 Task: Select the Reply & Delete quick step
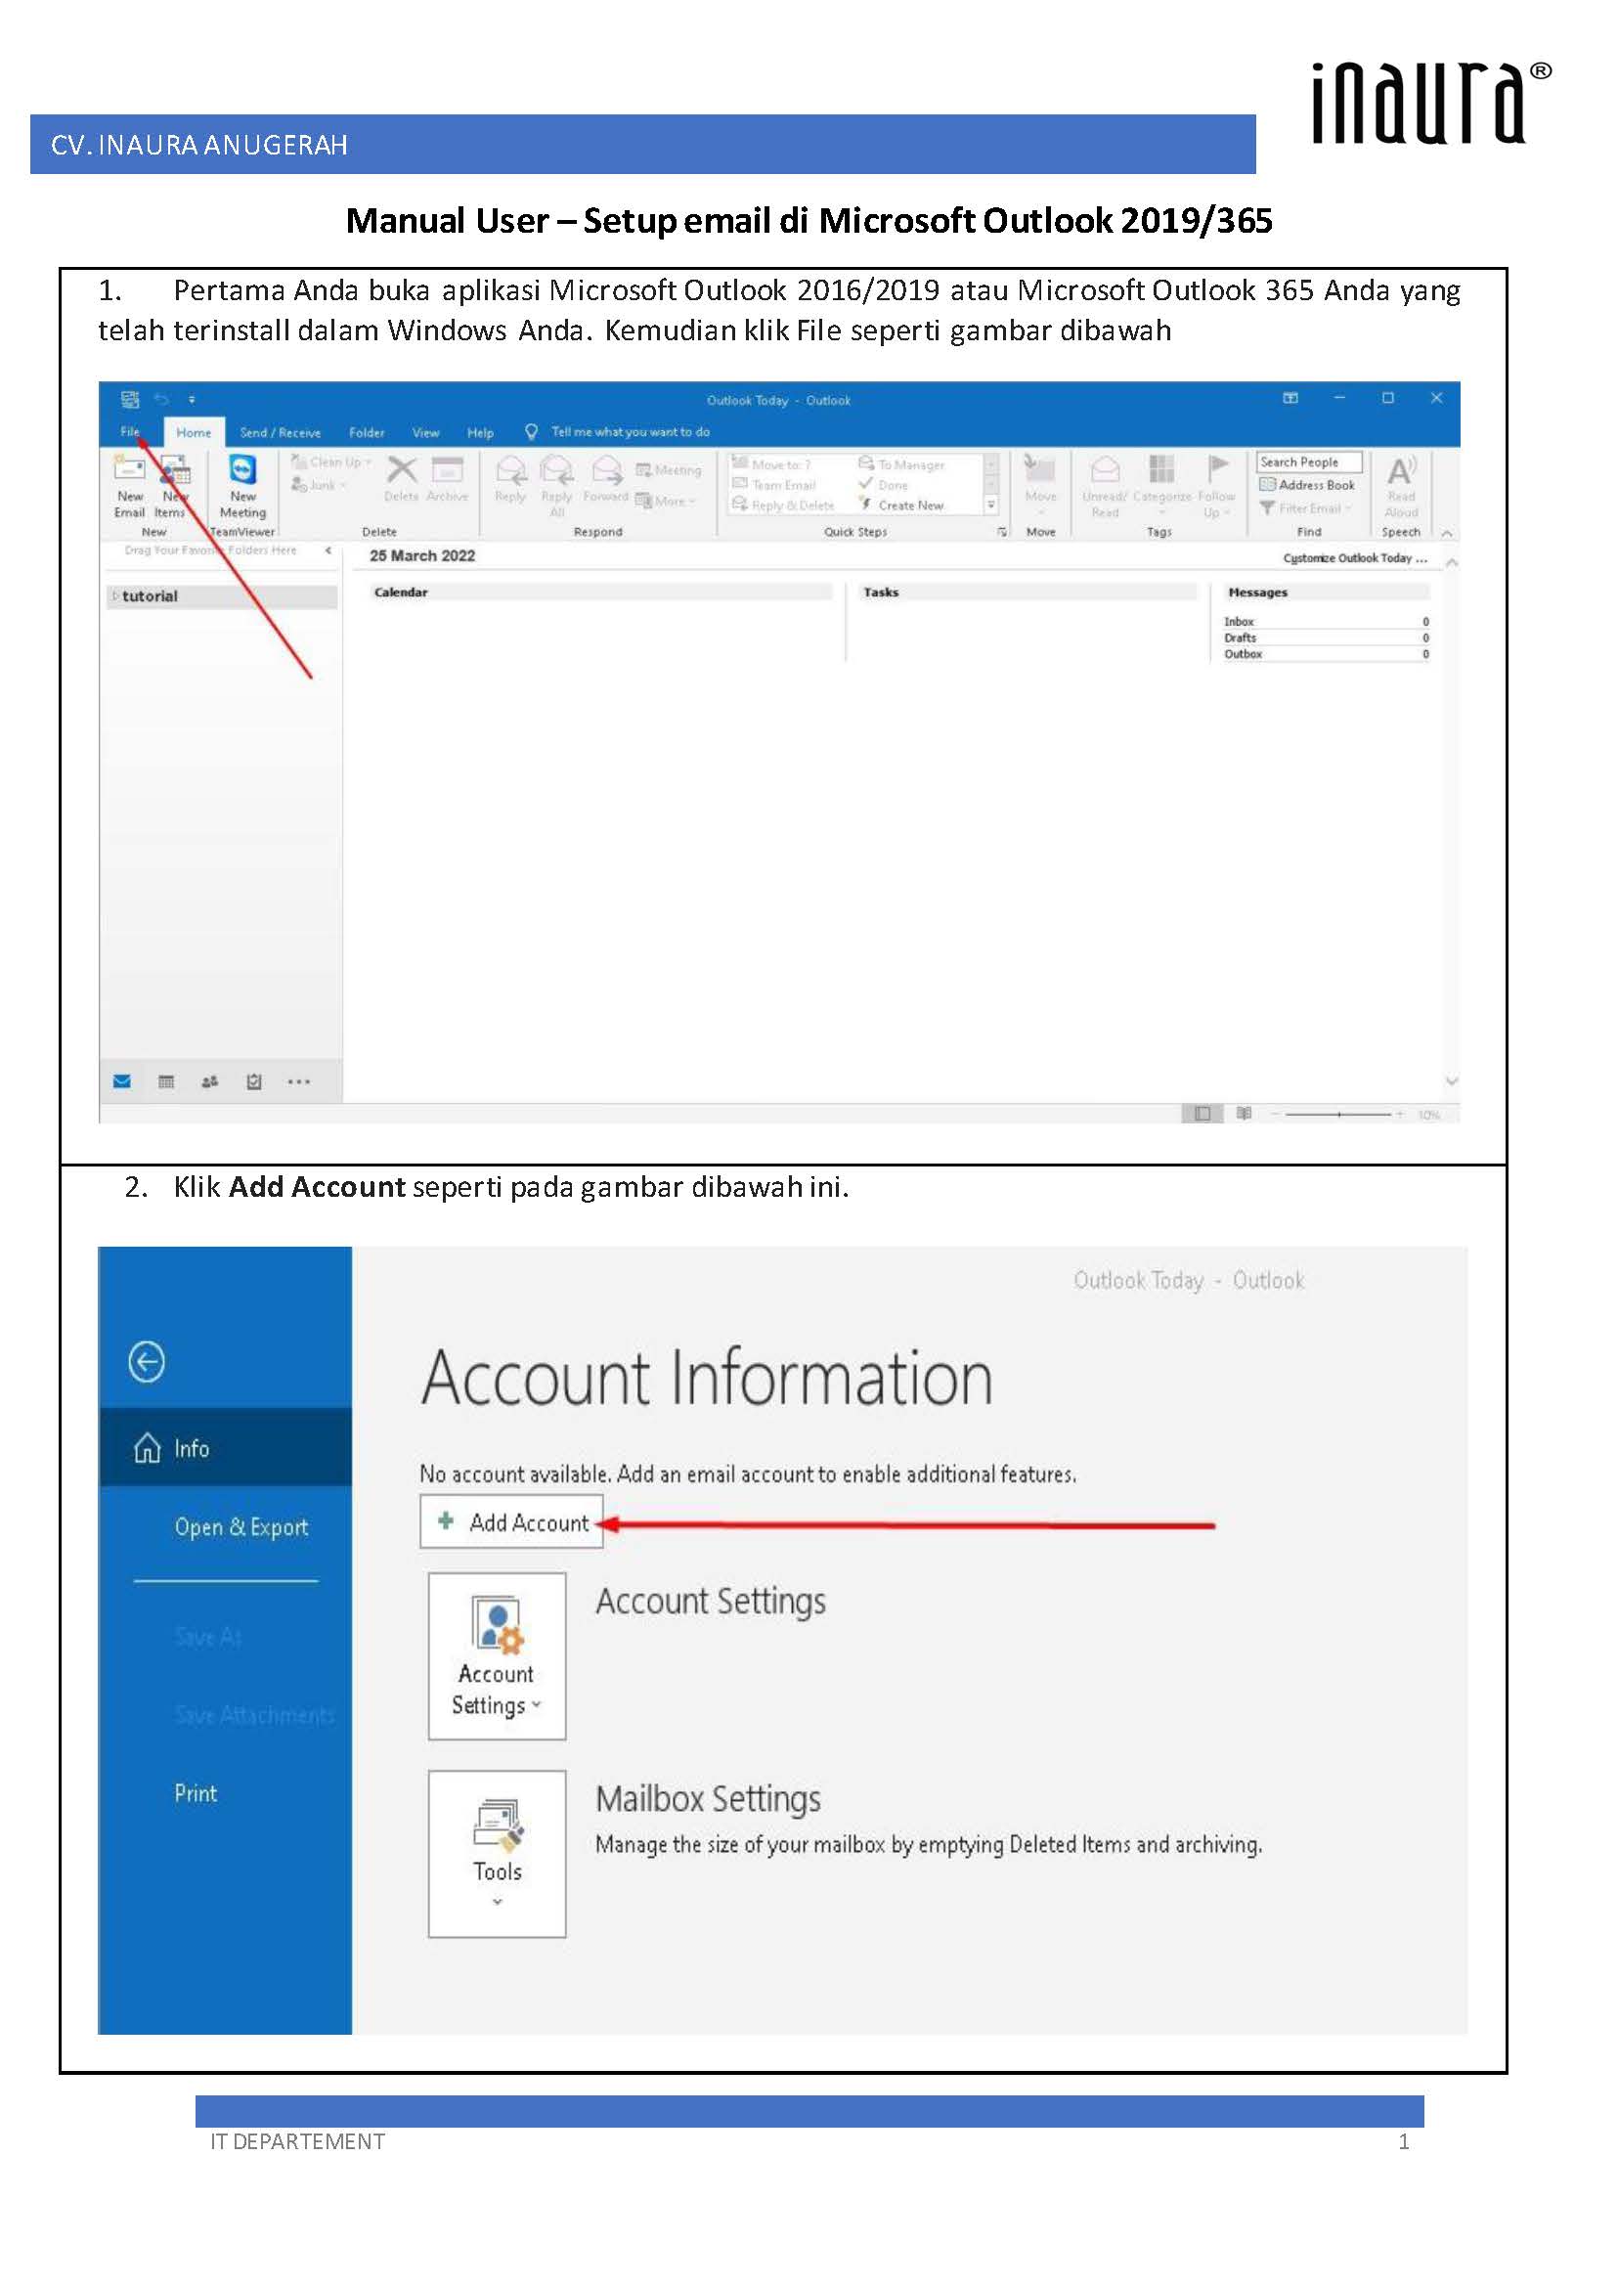[x=783, y=506]
